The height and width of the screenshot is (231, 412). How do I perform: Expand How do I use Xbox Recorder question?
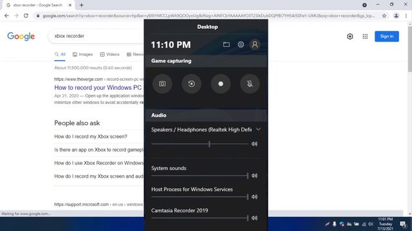click(98, 163)
